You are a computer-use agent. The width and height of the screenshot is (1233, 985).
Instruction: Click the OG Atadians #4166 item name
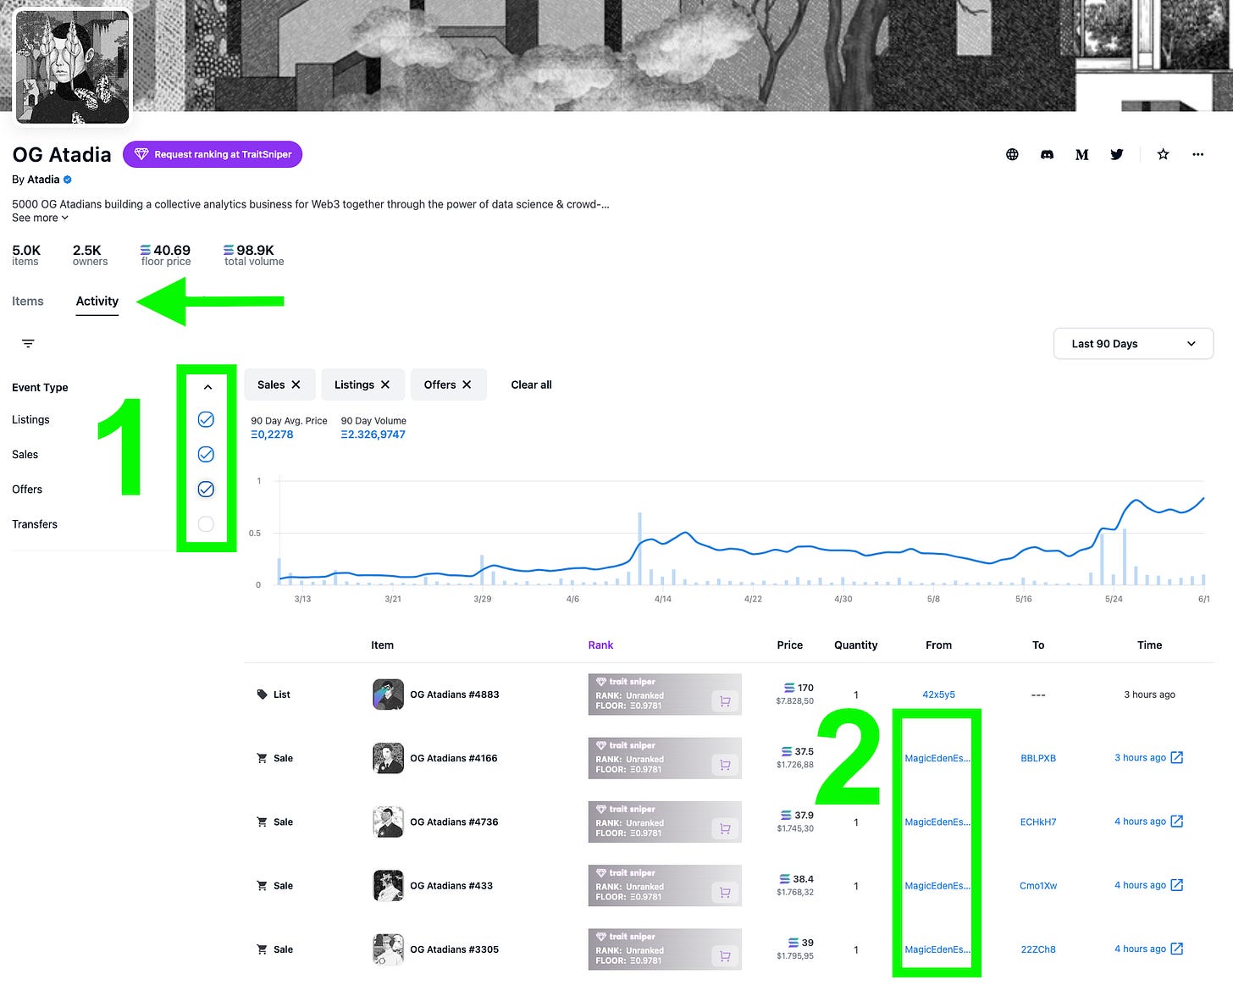pos(454,758)
